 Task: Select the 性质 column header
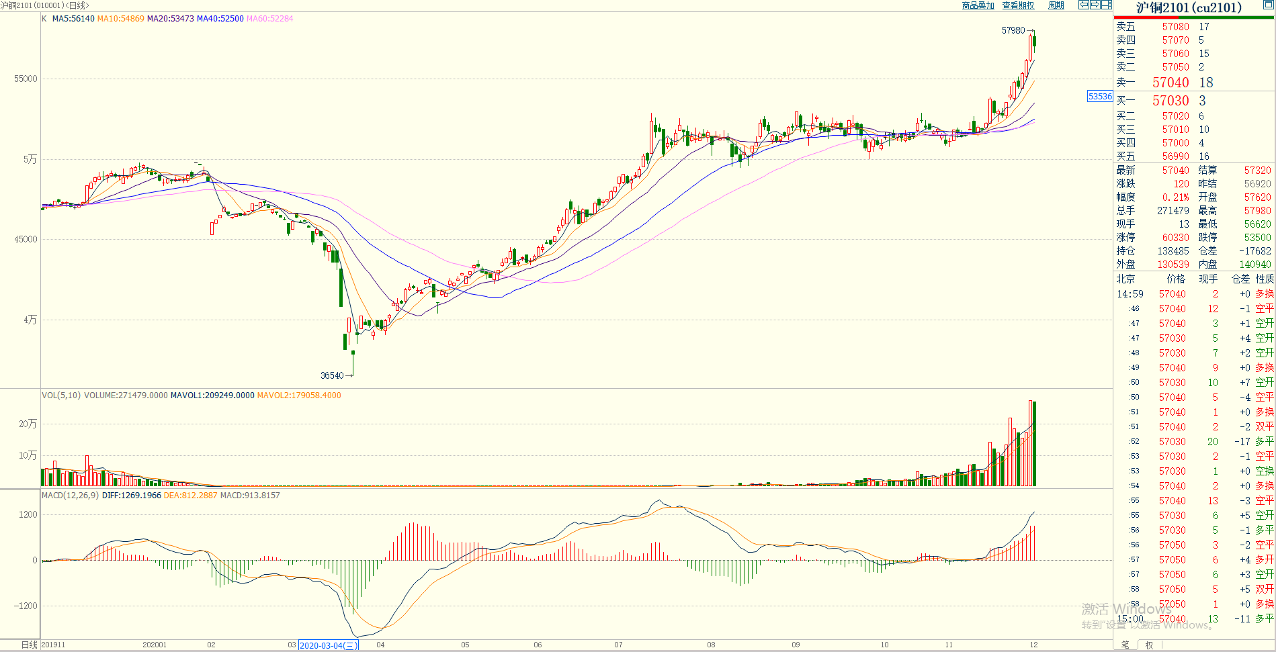(x=1265, y=279)
